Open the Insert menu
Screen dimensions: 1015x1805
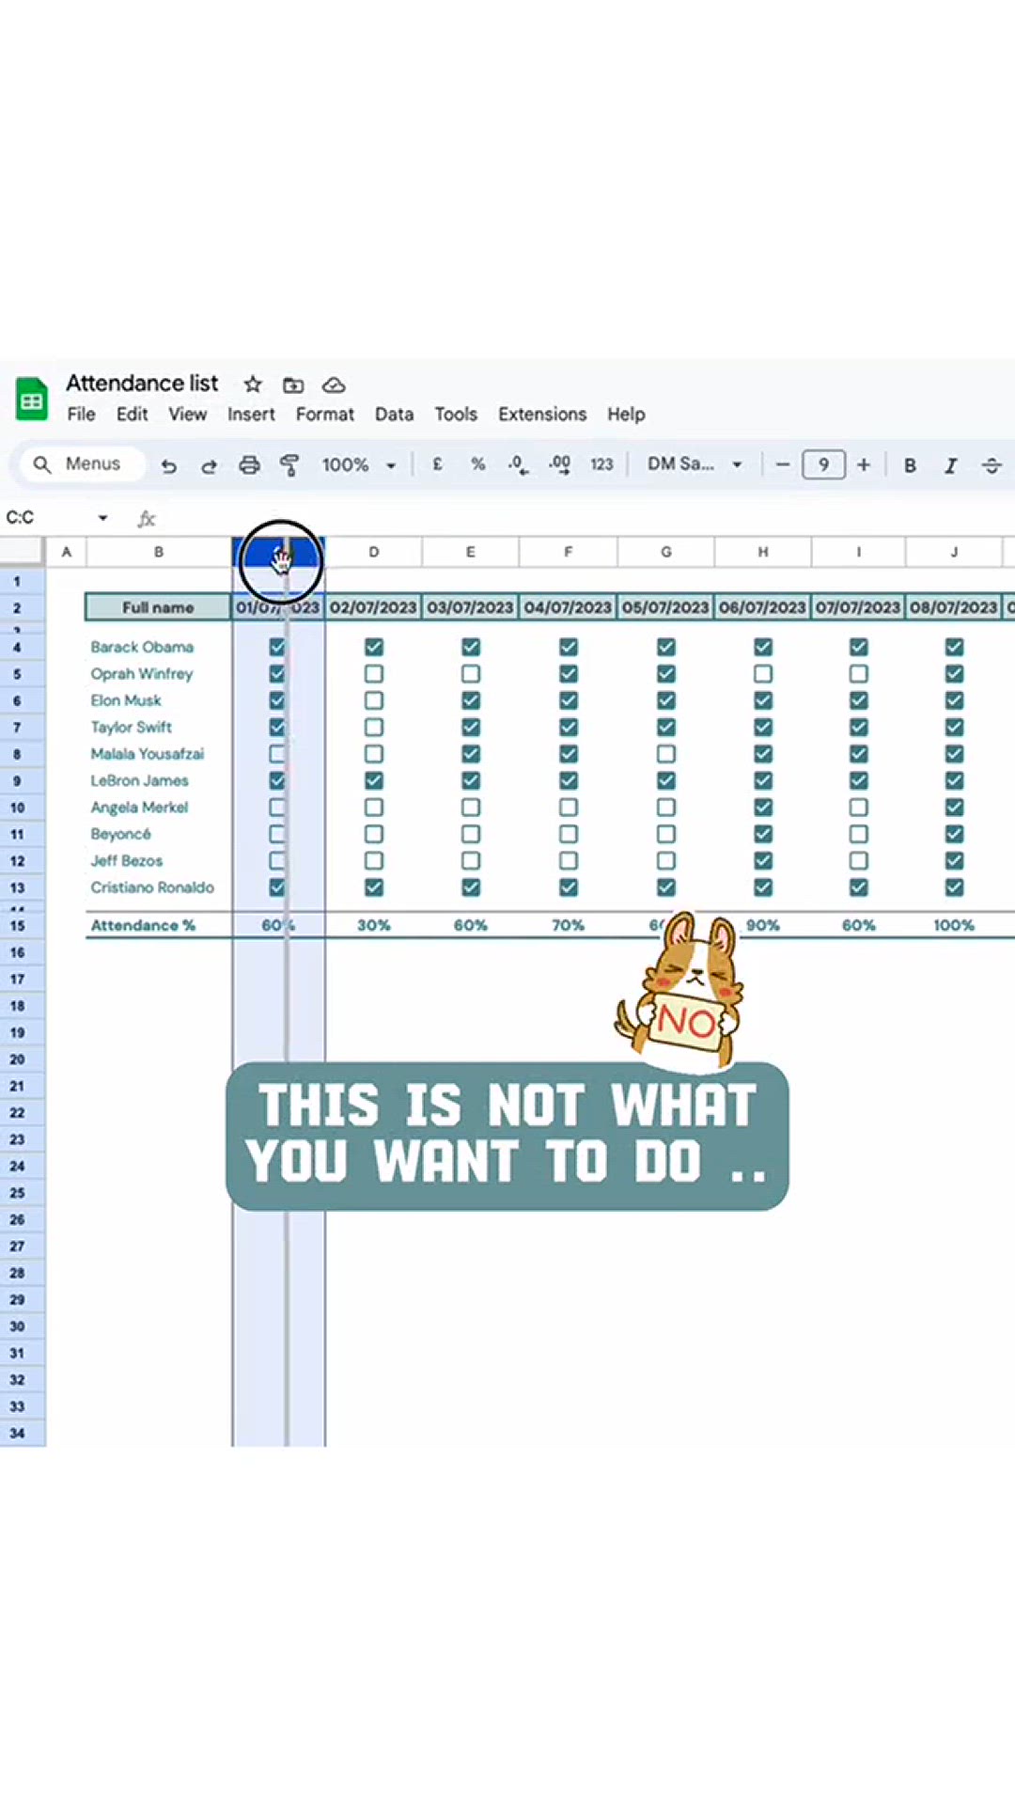click(251, 415)
